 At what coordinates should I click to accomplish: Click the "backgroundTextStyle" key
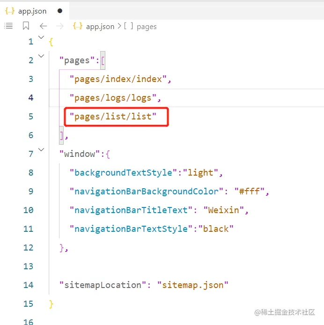[123, 173]
